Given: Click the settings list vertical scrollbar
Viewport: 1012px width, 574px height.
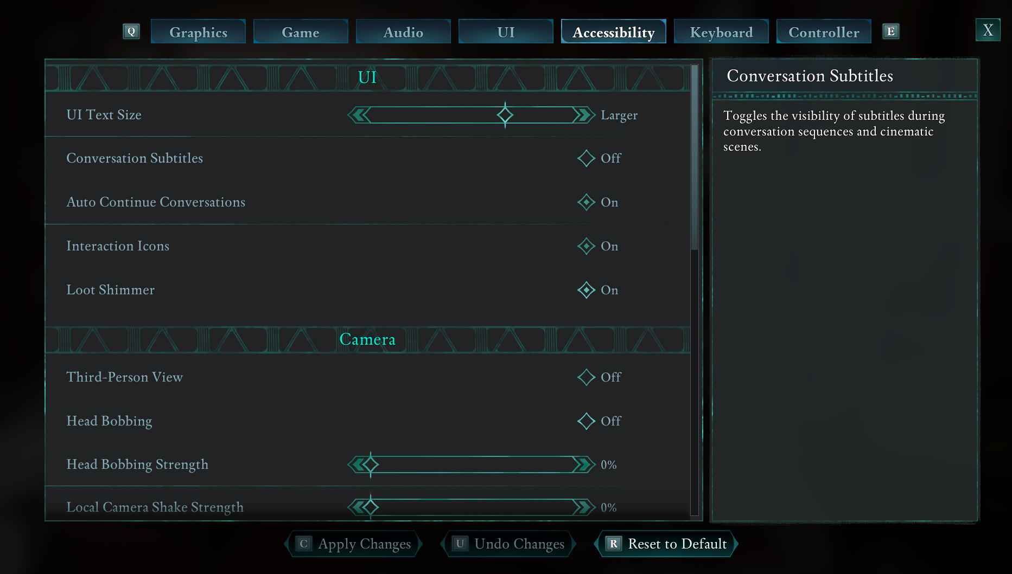Looking at the screenshot, I should pos(694,157).
